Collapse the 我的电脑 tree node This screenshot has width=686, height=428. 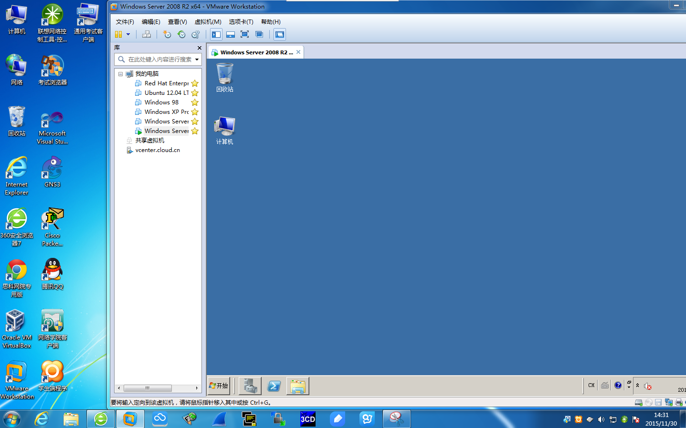tap(120, 74)
